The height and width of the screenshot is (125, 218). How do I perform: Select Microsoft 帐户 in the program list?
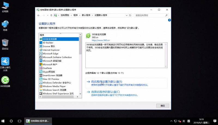coord(59,65)
